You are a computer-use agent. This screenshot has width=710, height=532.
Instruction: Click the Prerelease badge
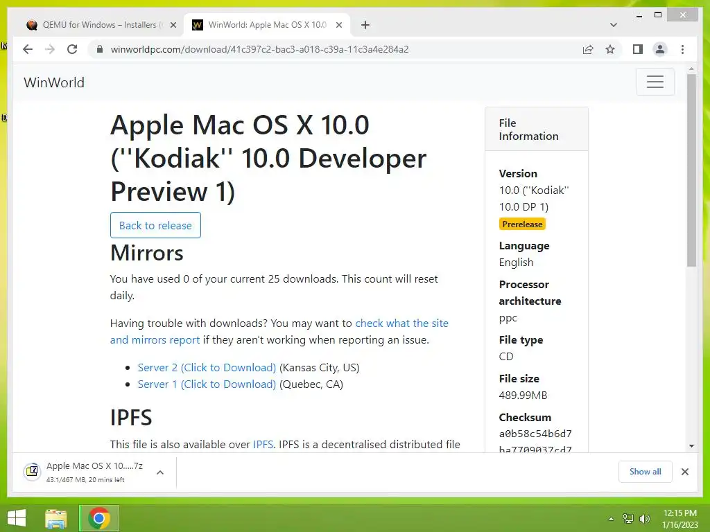522,224
